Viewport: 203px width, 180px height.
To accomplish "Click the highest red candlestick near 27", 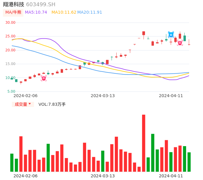I will [x=144, y=33].
